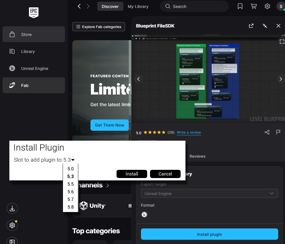The height and width of the screenshot is (244, 285).
Task: Open Blueprint FileSDK in external window
Action: (251, 26)
